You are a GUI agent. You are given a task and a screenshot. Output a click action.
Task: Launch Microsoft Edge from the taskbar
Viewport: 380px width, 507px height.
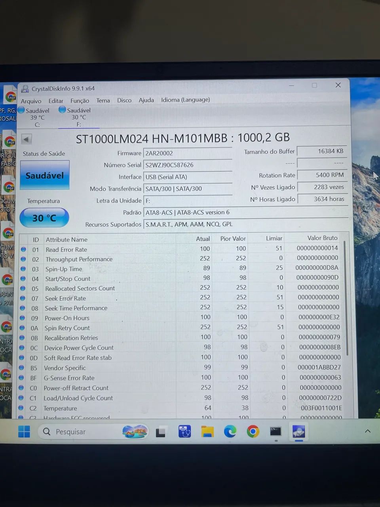pos(230,431)
